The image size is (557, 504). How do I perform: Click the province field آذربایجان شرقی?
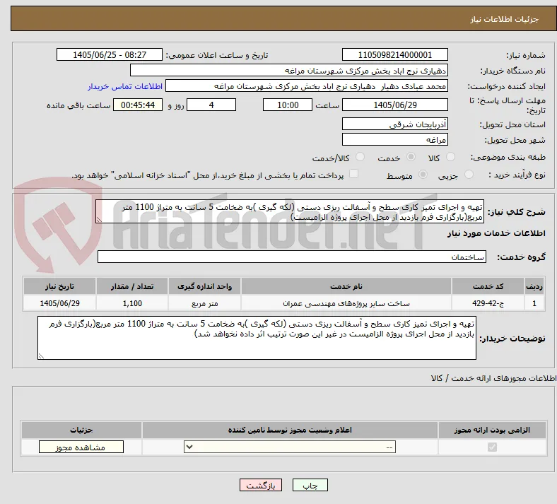point(394,124)
